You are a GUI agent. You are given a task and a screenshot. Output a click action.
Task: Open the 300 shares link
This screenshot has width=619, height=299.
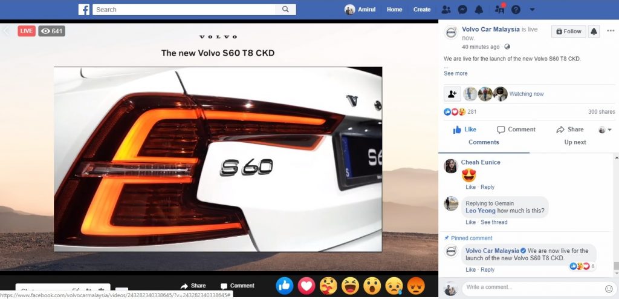(601, 112)
